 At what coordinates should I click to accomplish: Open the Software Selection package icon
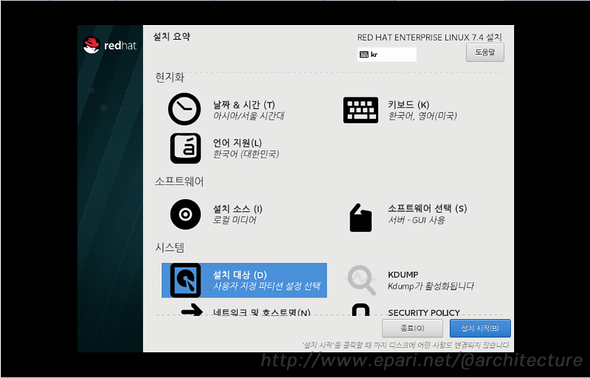(361, 218)
